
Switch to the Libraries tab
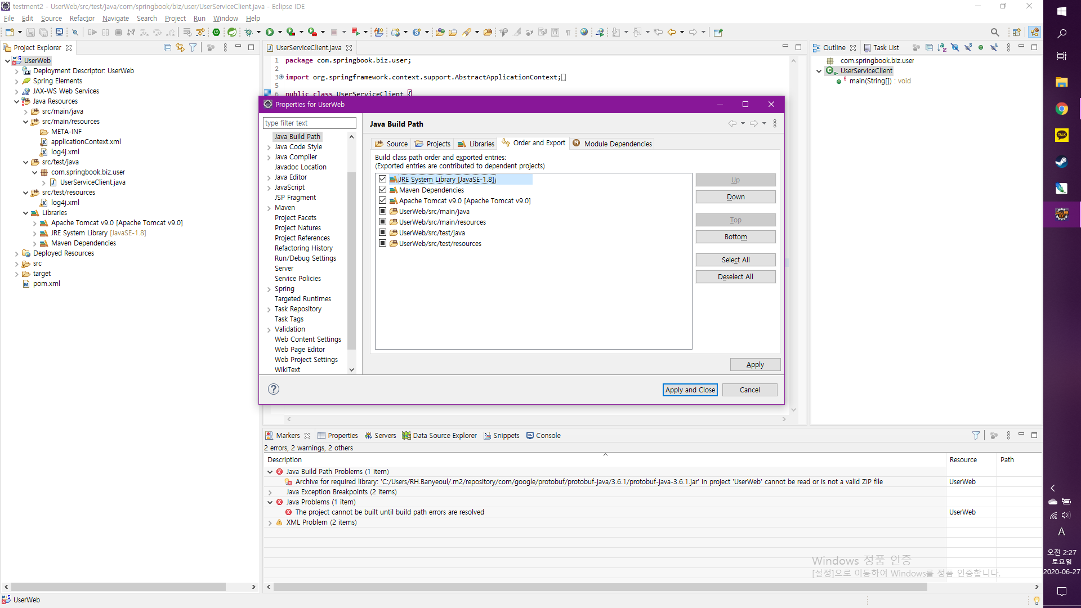coord(476,144)
